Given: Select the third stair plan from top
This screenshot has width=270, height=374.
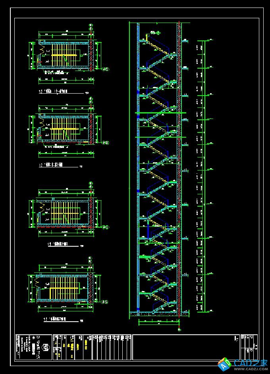Looking at the screenshot, I should [x=64, y=213].
